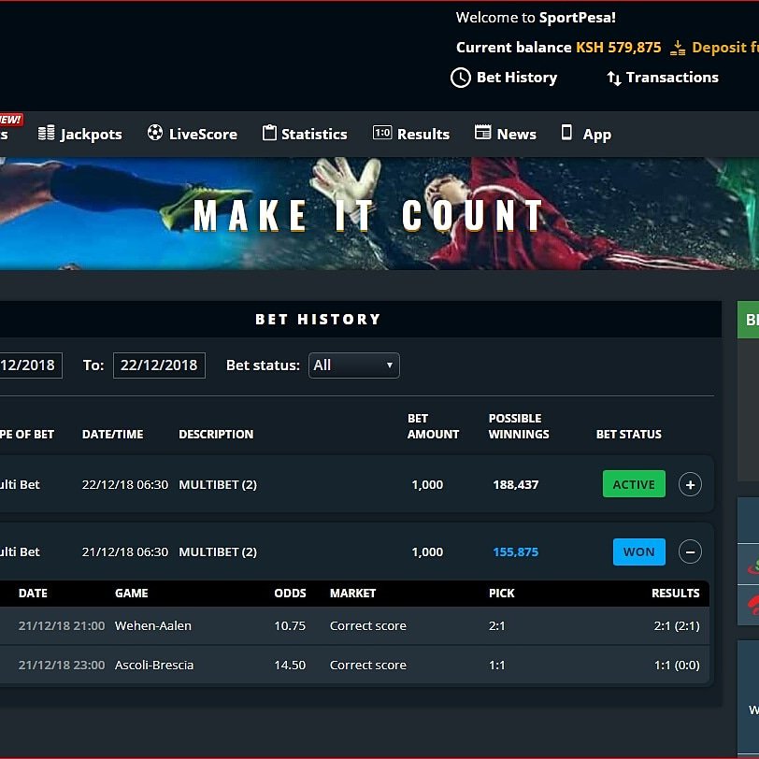Click the Make It Count banner
Screen dimensions: 759x759
[x=379, y=213]
